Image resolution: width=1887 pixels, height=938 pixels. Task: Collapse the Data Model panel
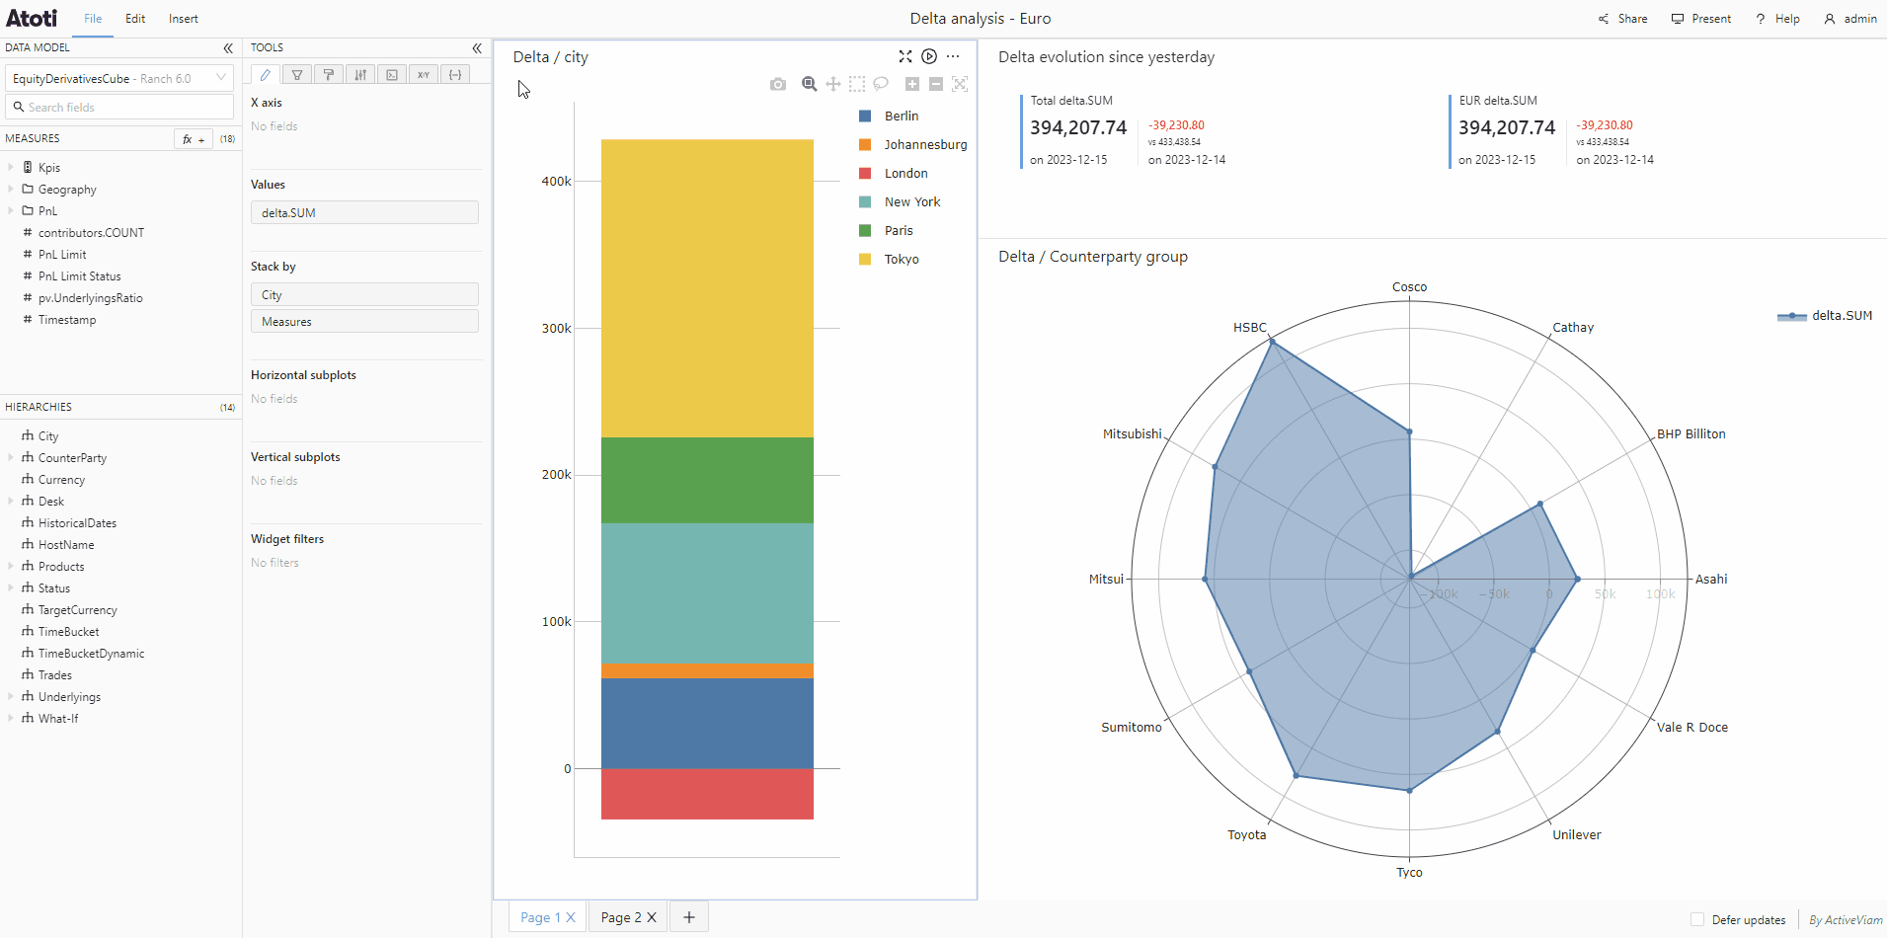point(228,48)
